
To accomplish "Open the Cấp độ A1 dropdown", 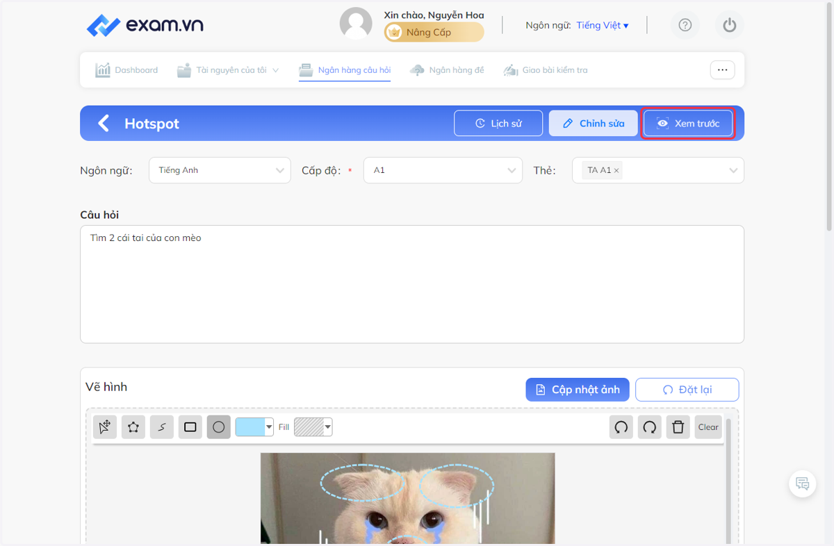I will [443, 170].
